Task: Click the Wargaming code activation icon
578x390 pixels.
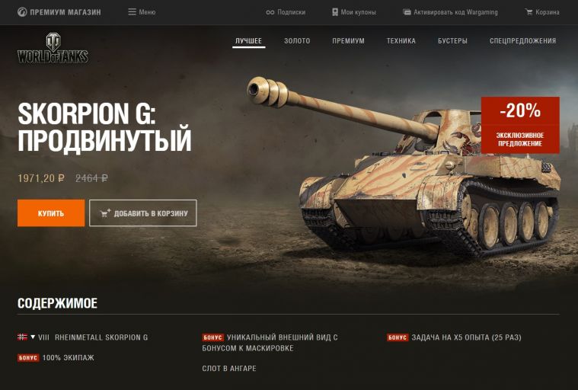Action: click(x=407, y=12)
